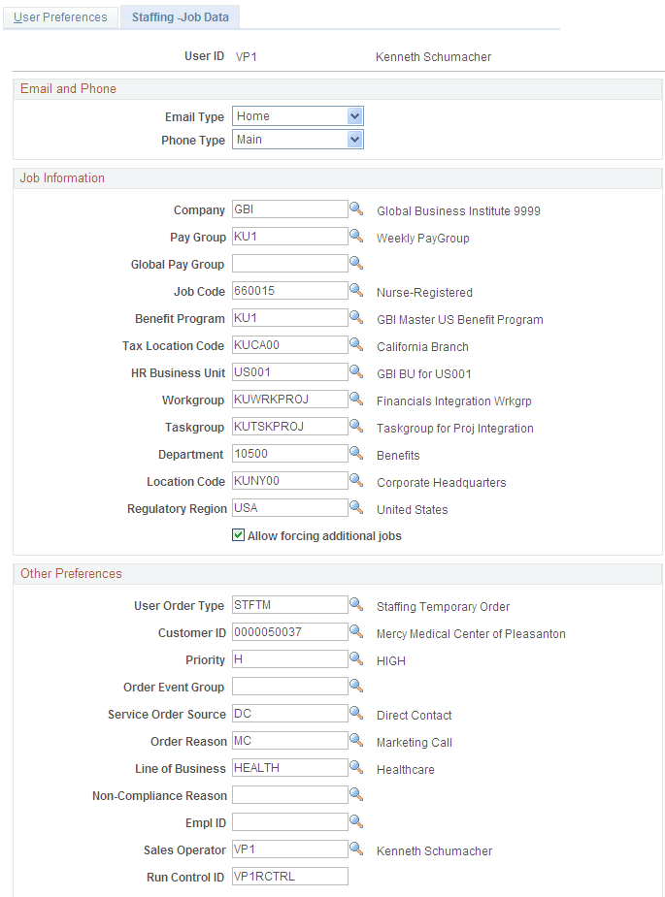Select the Staffing -Job Data tab
Screen dimensions: 665x897
tap(180, 16)
